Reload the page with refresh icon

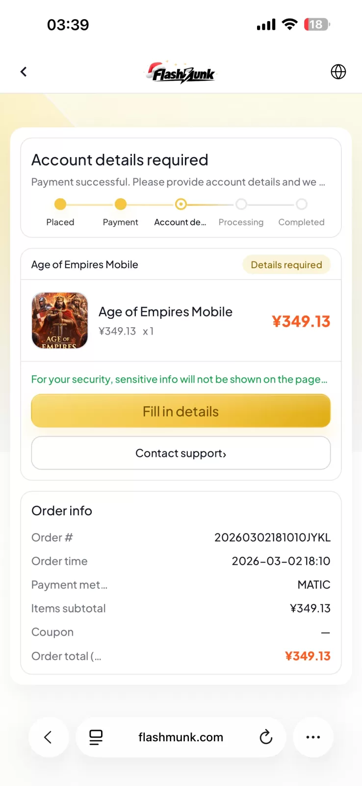click(266, 737)
